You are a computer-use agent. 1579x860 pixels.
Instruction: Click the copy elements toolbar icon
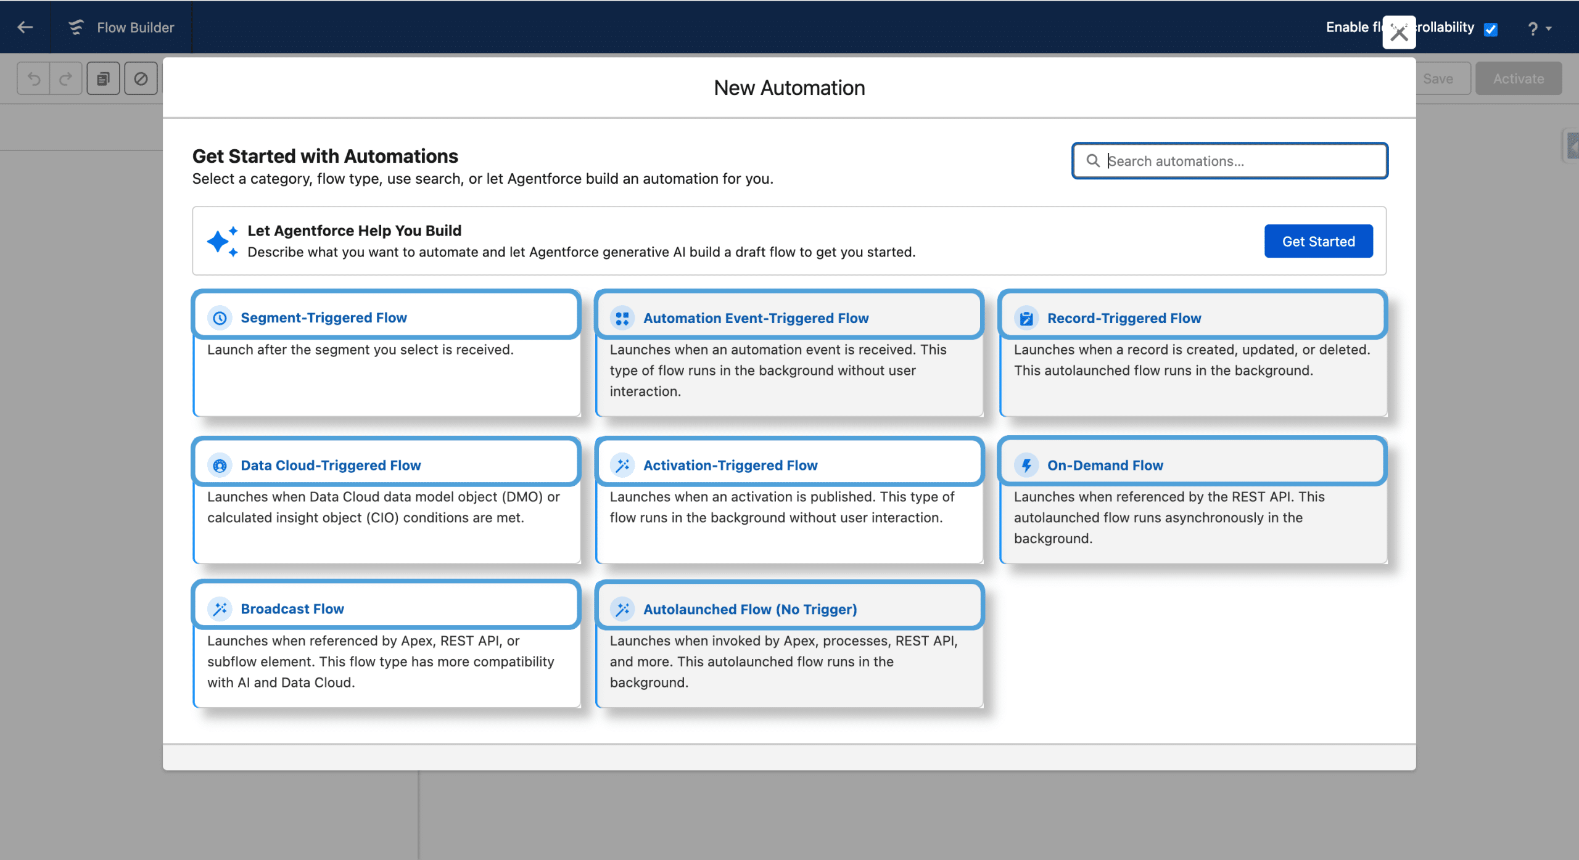pos(103,78)
